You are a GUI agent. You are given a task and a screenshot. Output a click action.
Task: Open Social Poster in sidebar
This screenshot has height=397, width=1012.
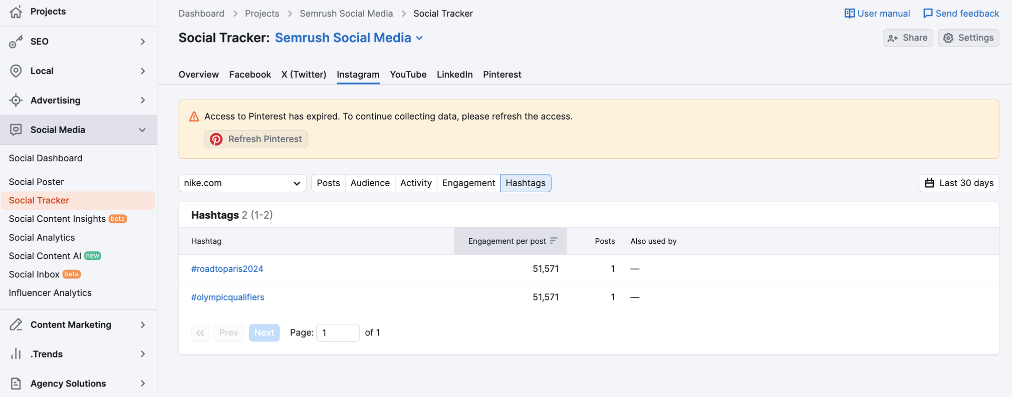point(36,182)
